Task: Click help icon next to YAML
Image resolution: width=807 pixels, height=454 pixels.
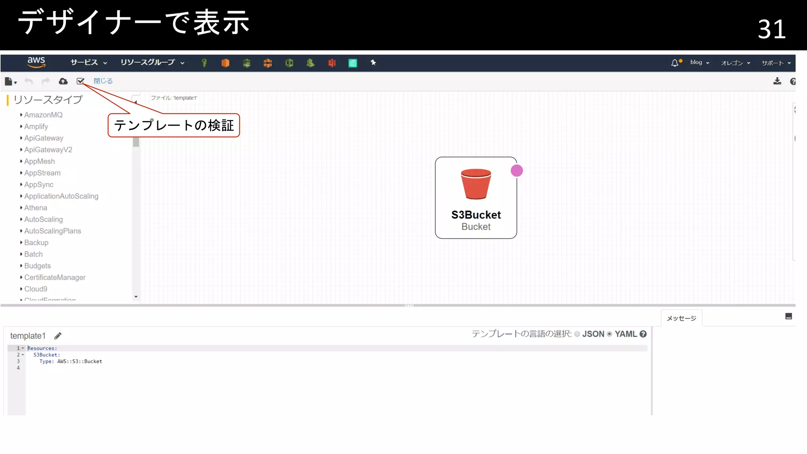Action: click(x=643, y=334)
